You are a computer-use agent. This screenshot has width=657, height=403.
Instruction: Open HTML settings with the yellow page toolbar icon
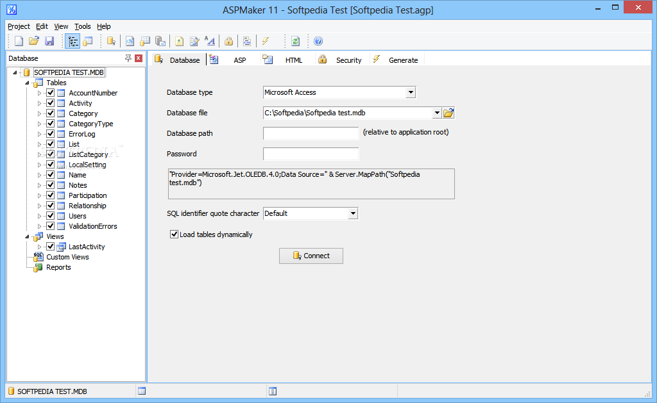coord(180,41)
